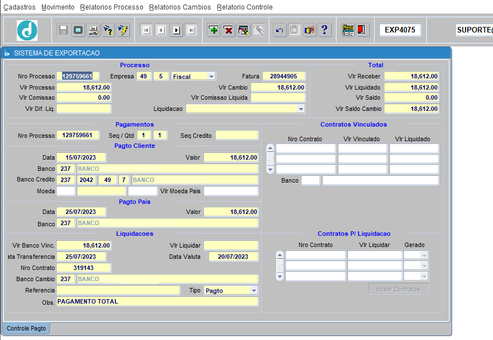Viewport: 493px width, 340px height.
Task: Click the Execute Query lightning icon
Action: pyautogui.click(x=124, y=30)
